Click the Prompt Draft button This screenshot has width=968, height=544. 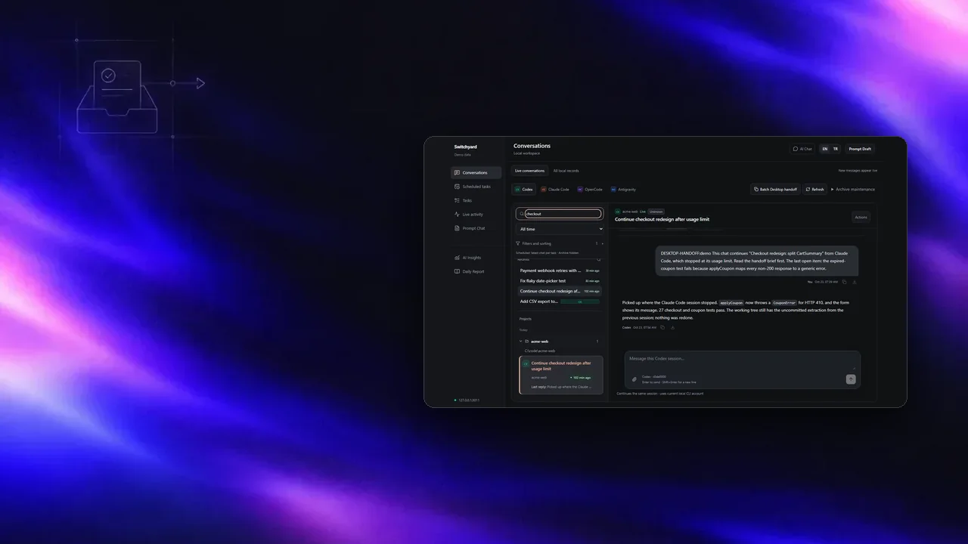(861, 149)
